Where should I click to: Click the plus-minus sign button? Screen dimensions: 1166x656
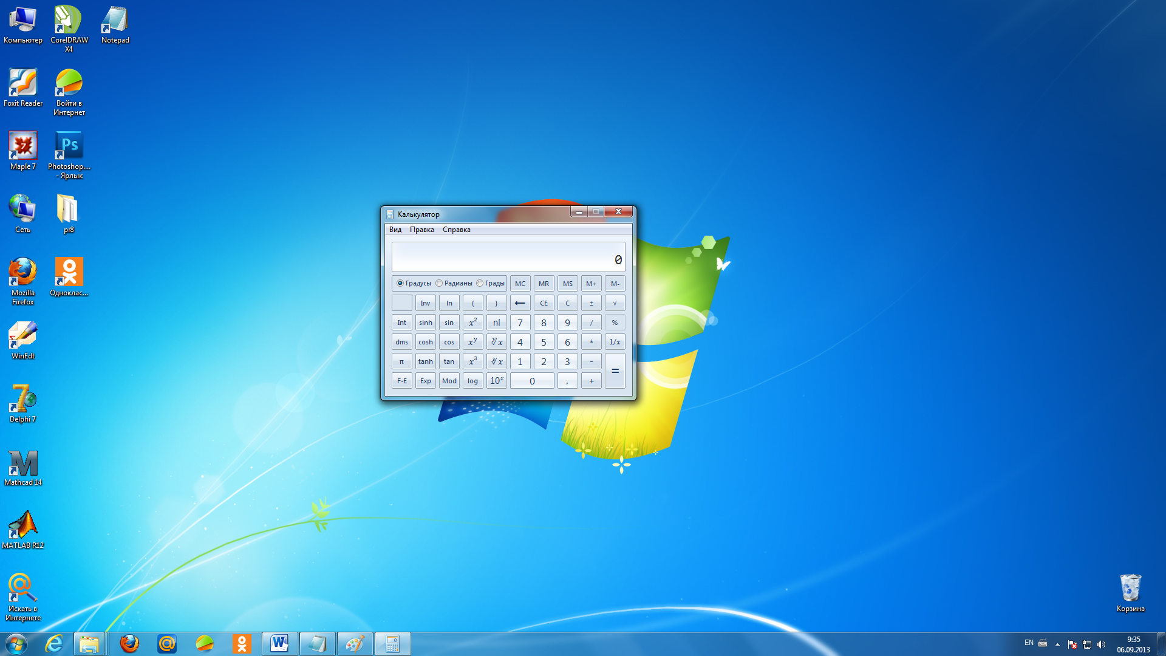[x=591, y=303]
